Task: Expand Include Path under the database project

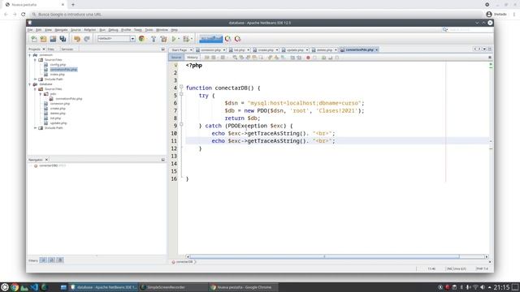Action: click(35, 128)
